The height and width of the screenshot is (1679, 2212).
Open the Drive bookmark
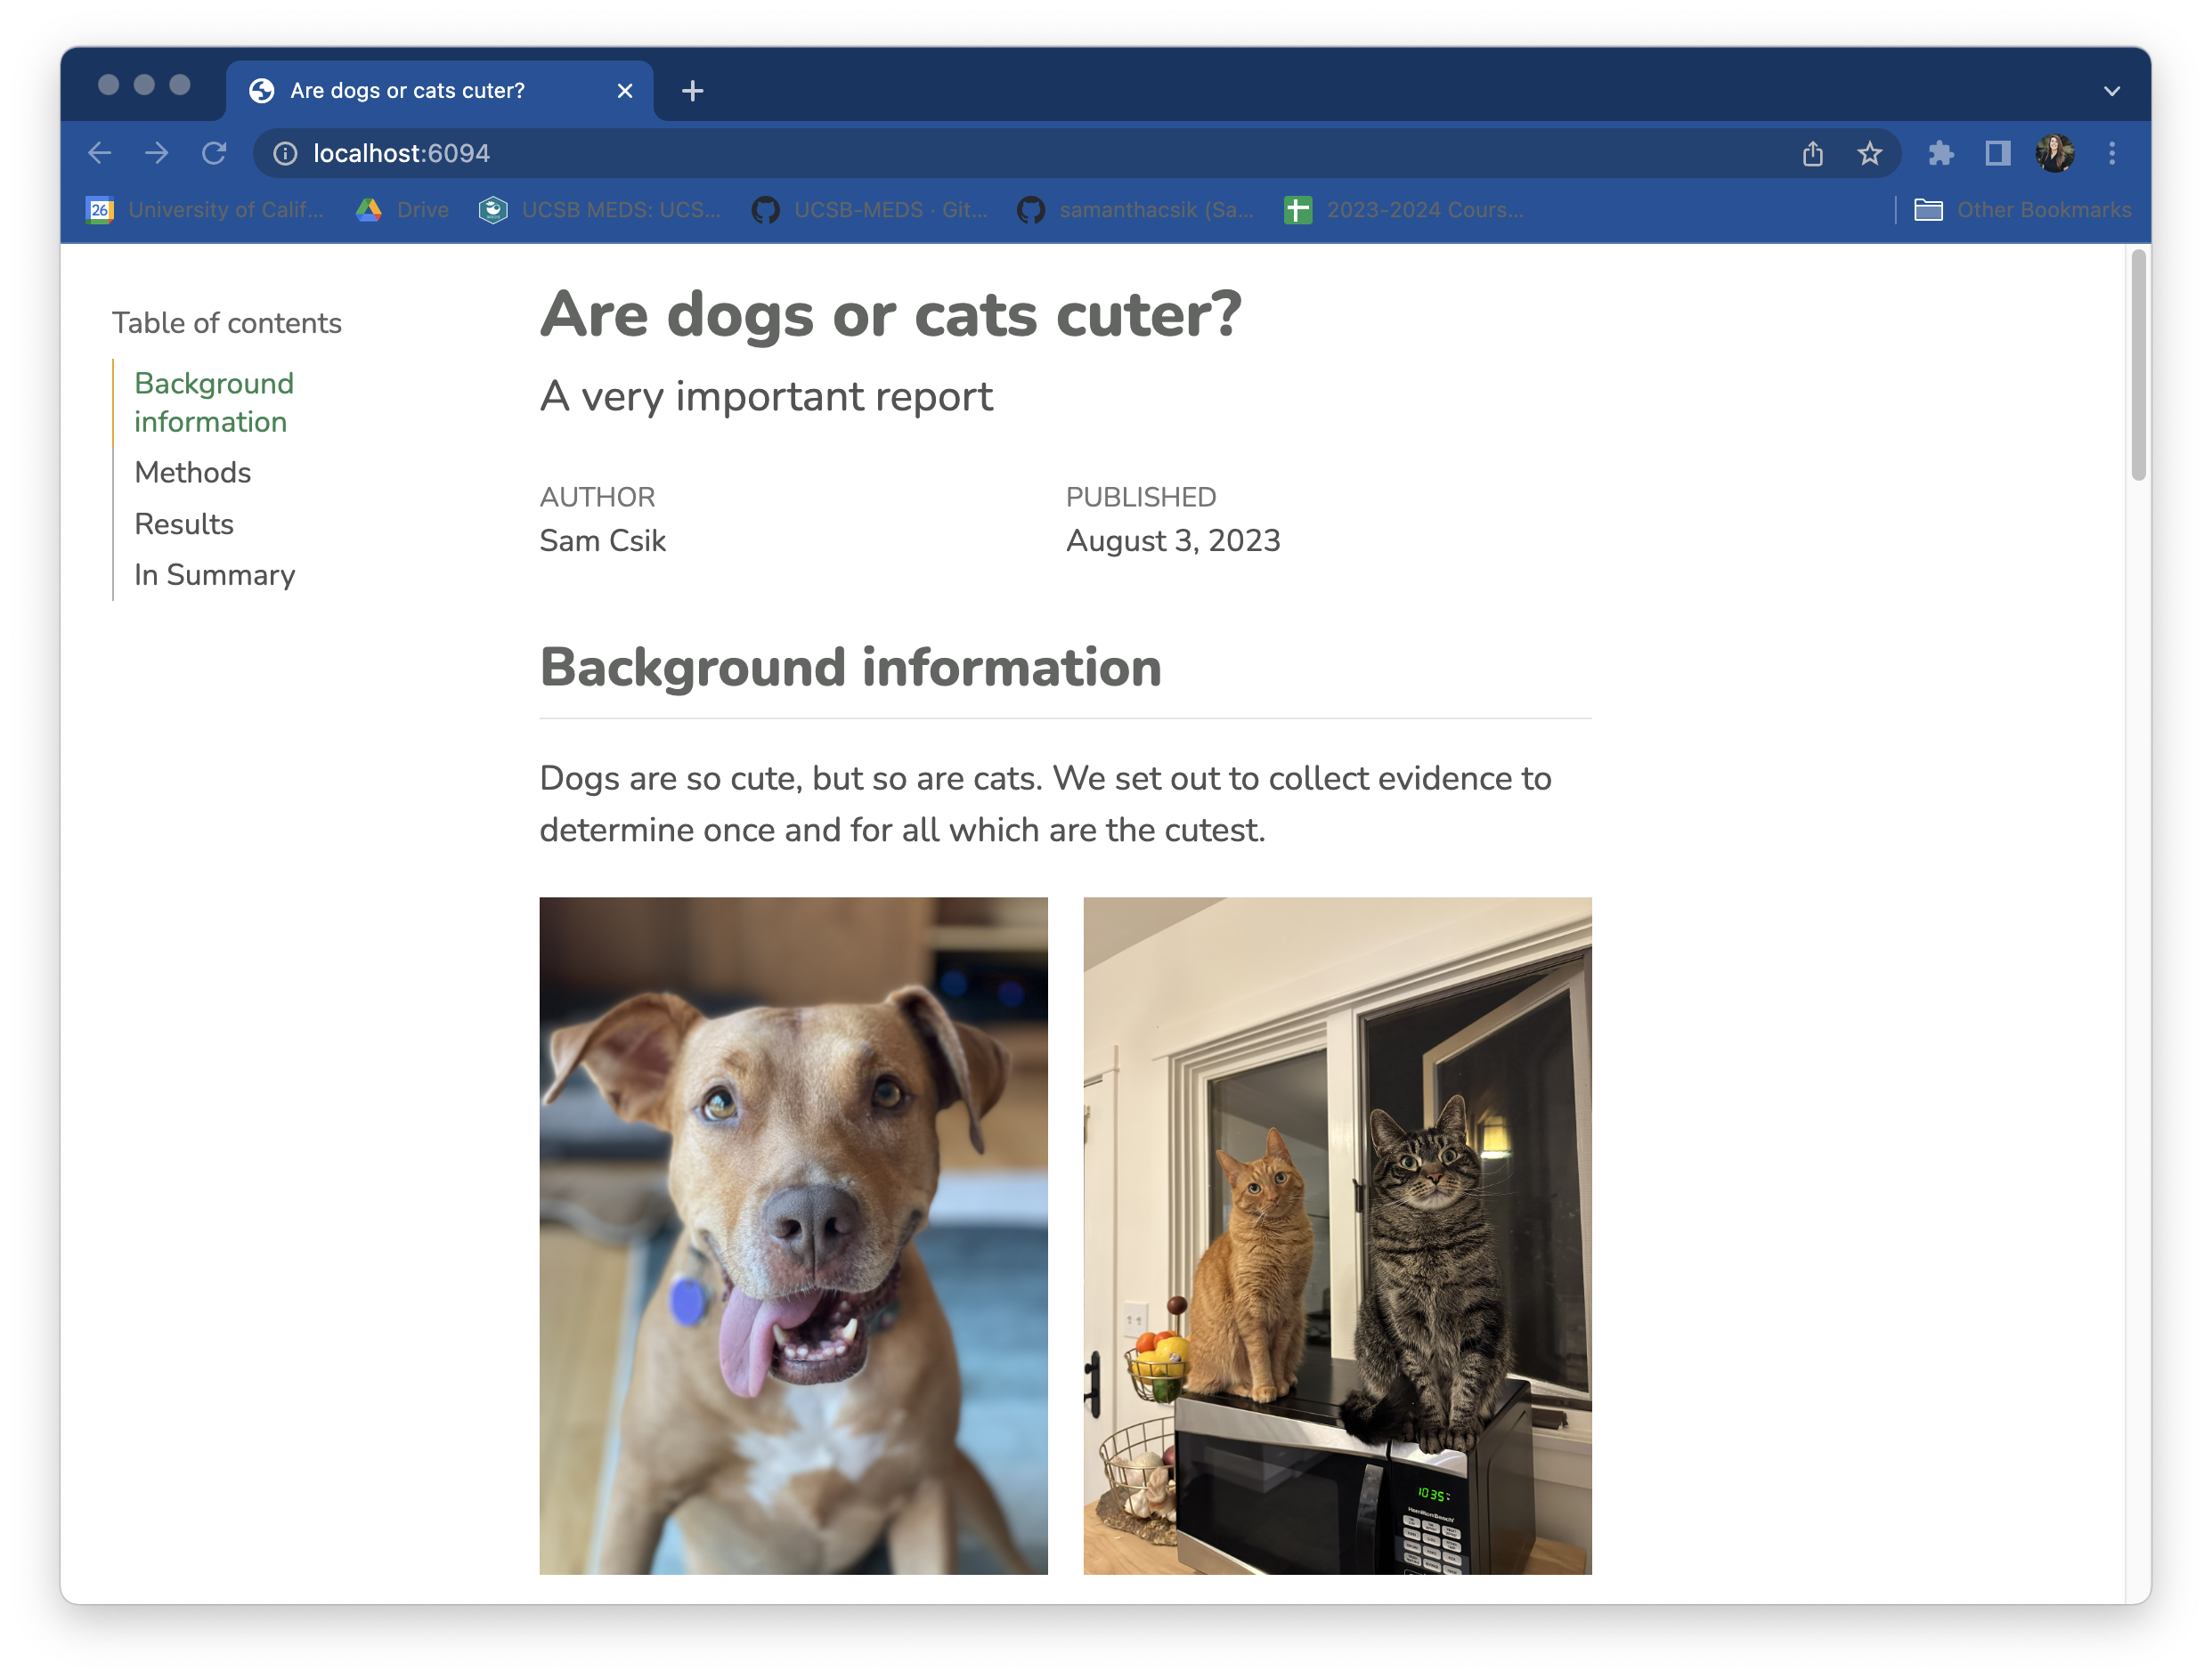click(x=403, y=210)
